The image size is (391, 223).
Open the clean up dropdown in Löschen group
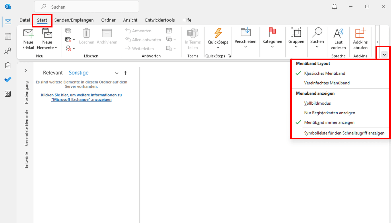click(x=70, y=40)
